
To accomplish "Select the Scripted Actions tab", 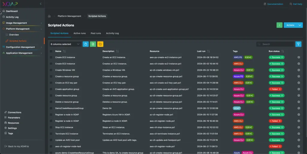I will click(59, 33).
